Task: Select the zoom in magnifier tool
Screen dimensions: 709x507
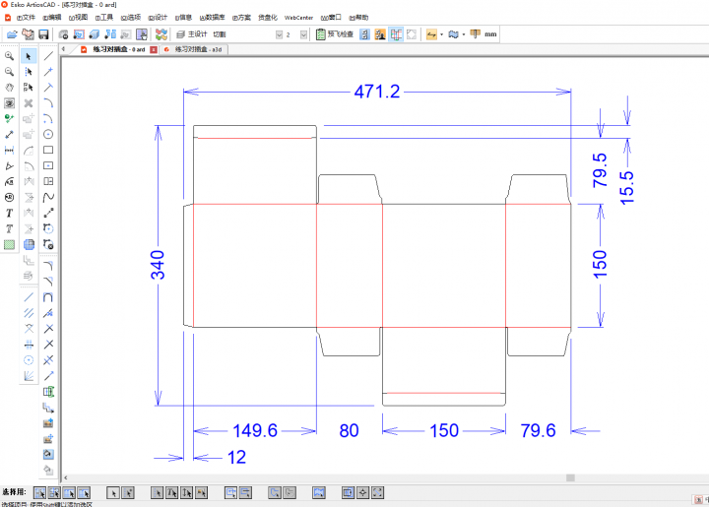Action: 10,56
